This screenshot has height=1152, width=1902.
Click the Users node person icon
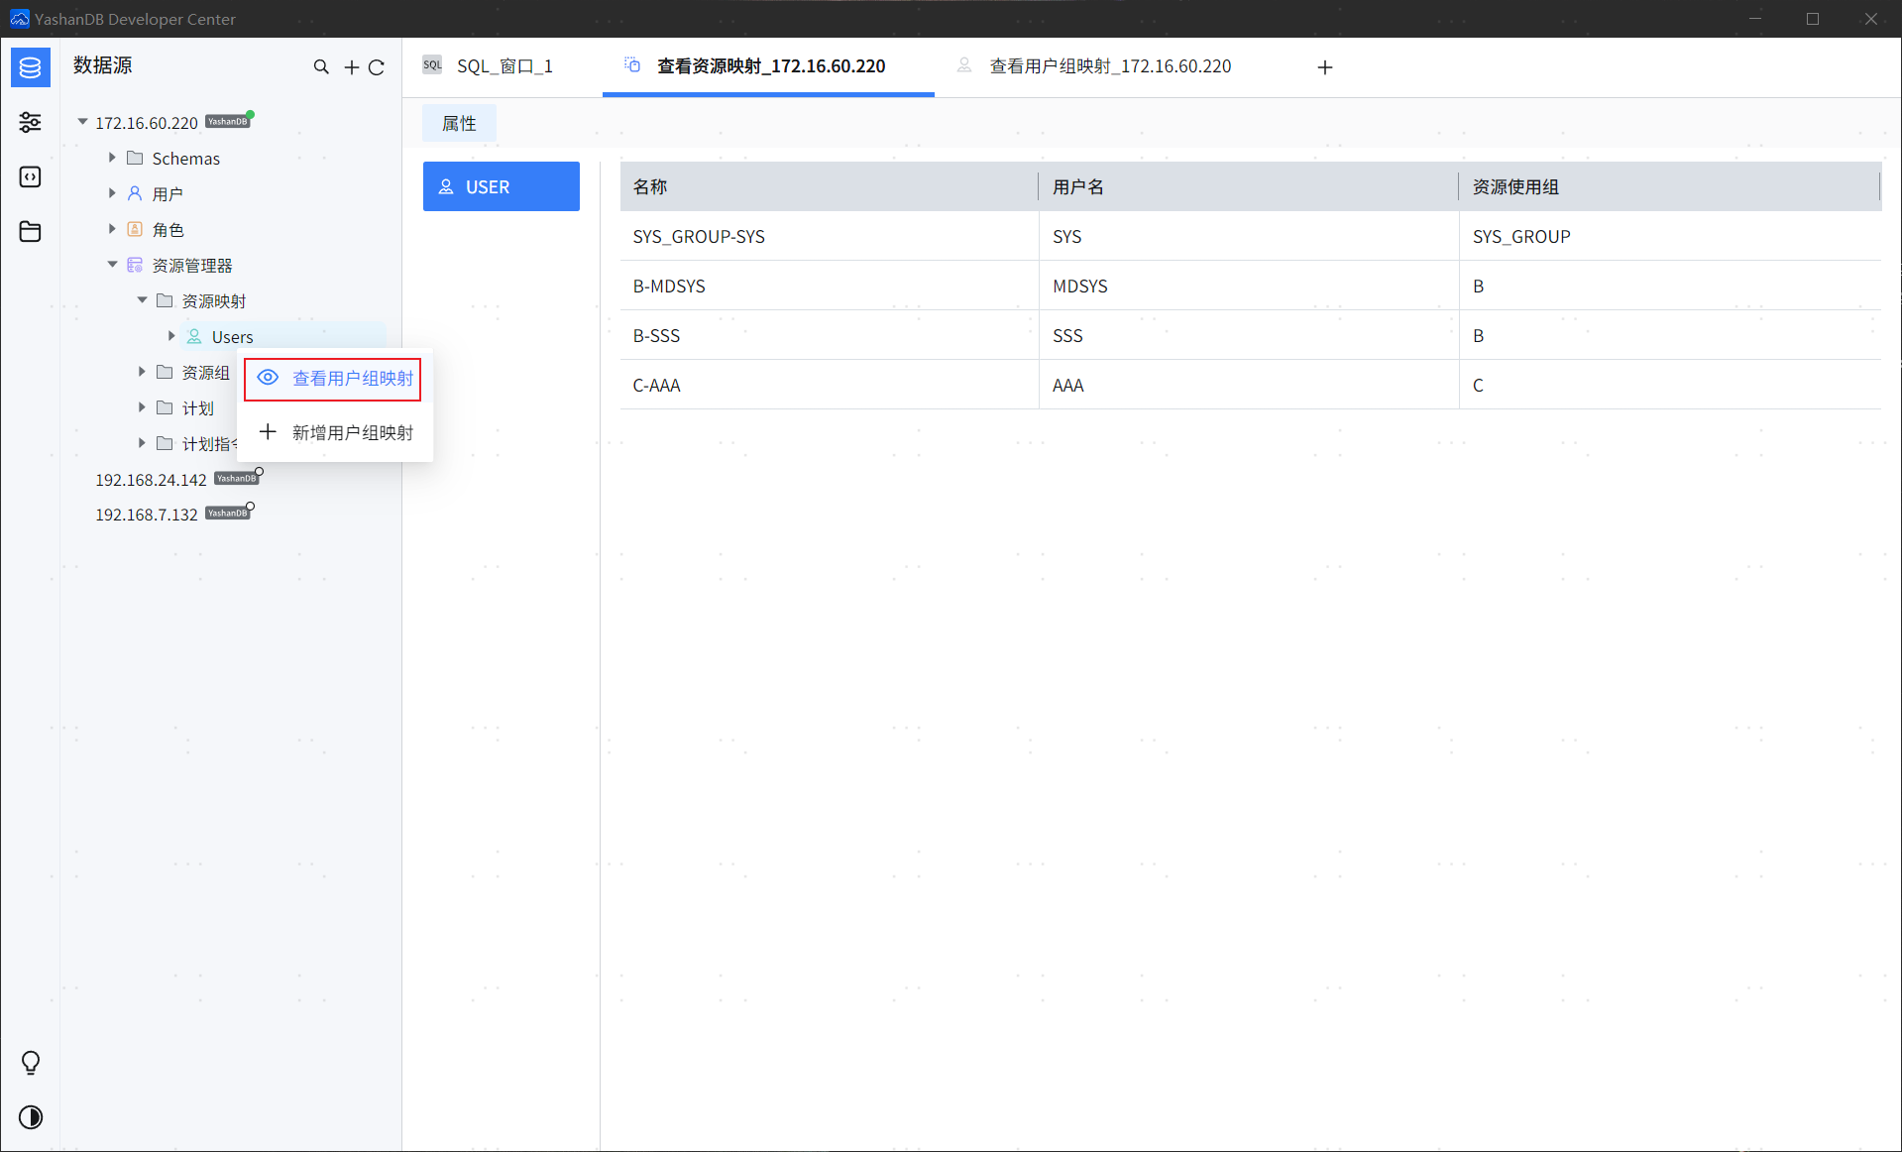tap(194, 336)
